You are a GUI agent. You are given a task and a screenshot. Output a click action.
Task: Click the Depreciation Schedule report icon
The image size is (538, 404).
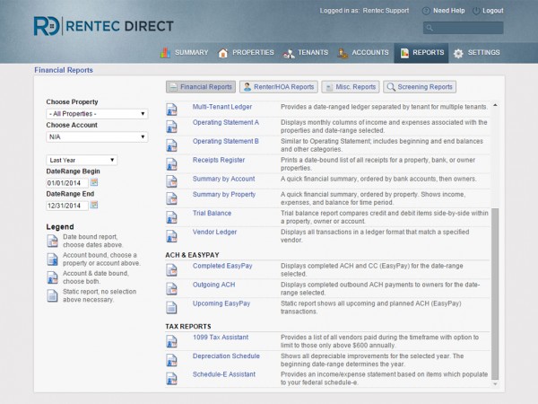point(171,360)
